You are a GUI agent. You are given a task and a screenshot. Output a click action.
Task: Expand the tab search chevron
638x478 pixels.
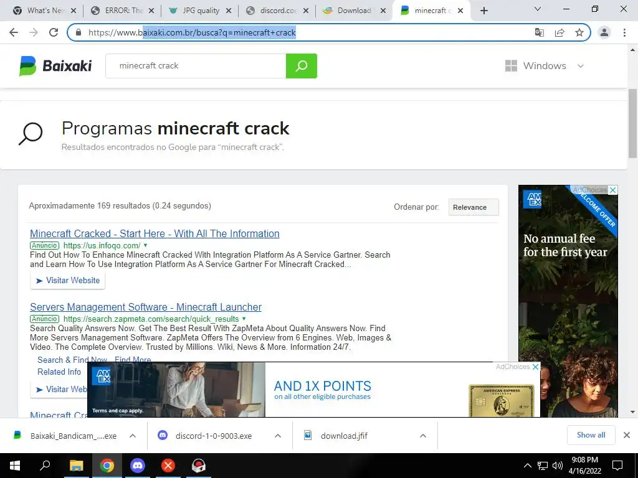(x=538, y=9)
